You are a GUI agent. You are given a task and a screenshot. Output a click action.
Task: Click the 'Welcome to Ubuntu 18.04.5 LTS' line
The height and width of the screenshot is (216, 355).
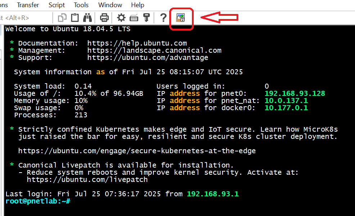[x=68, y=29]
